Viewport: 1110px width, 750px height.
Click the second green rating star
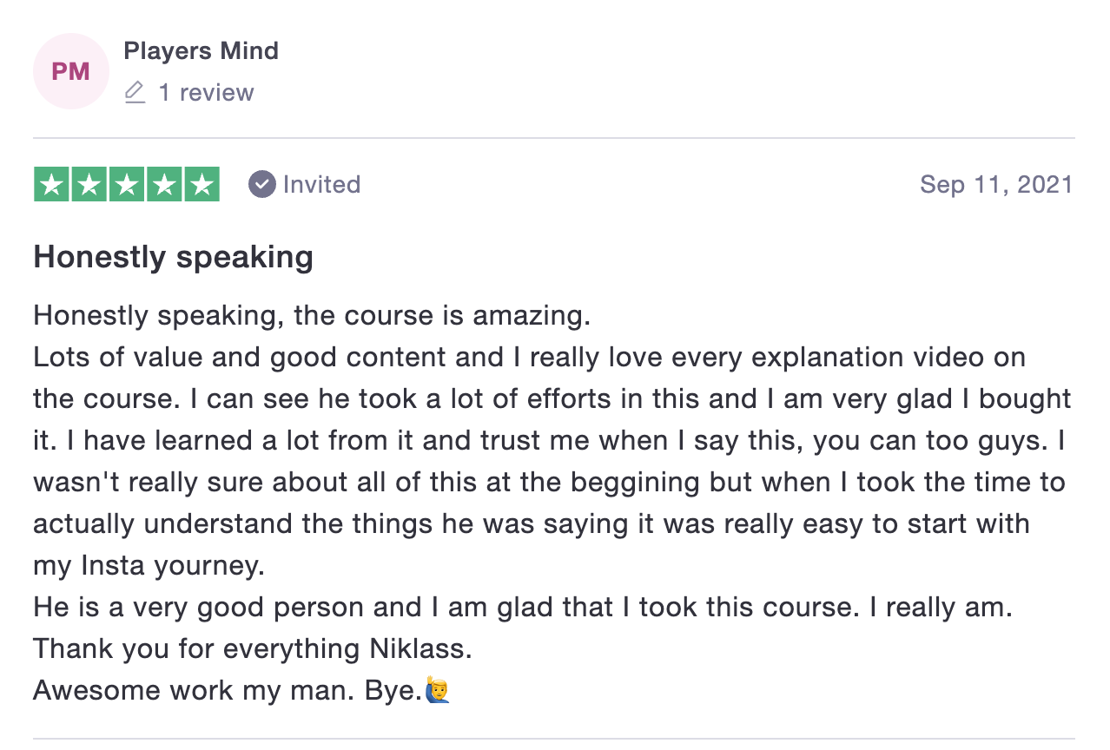(x=89, y=184)
